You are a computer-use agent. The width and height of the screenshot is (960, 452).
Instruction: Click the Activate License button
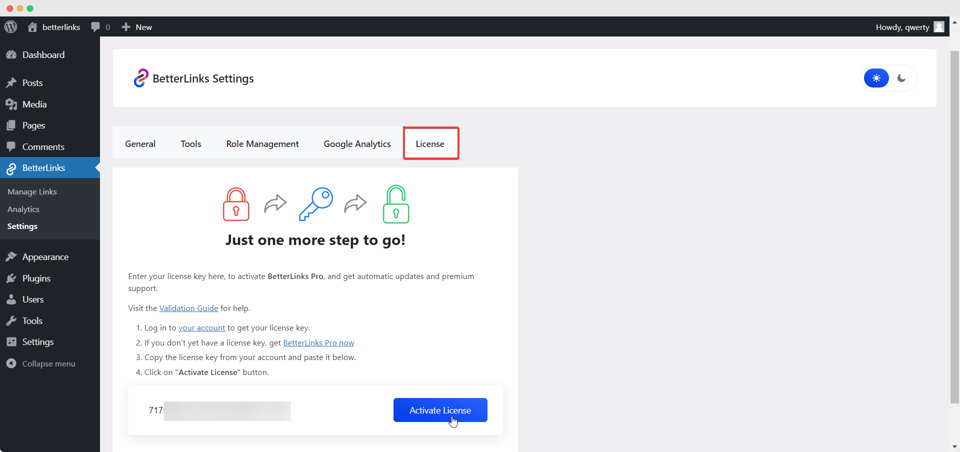click(x=440, y=410)
